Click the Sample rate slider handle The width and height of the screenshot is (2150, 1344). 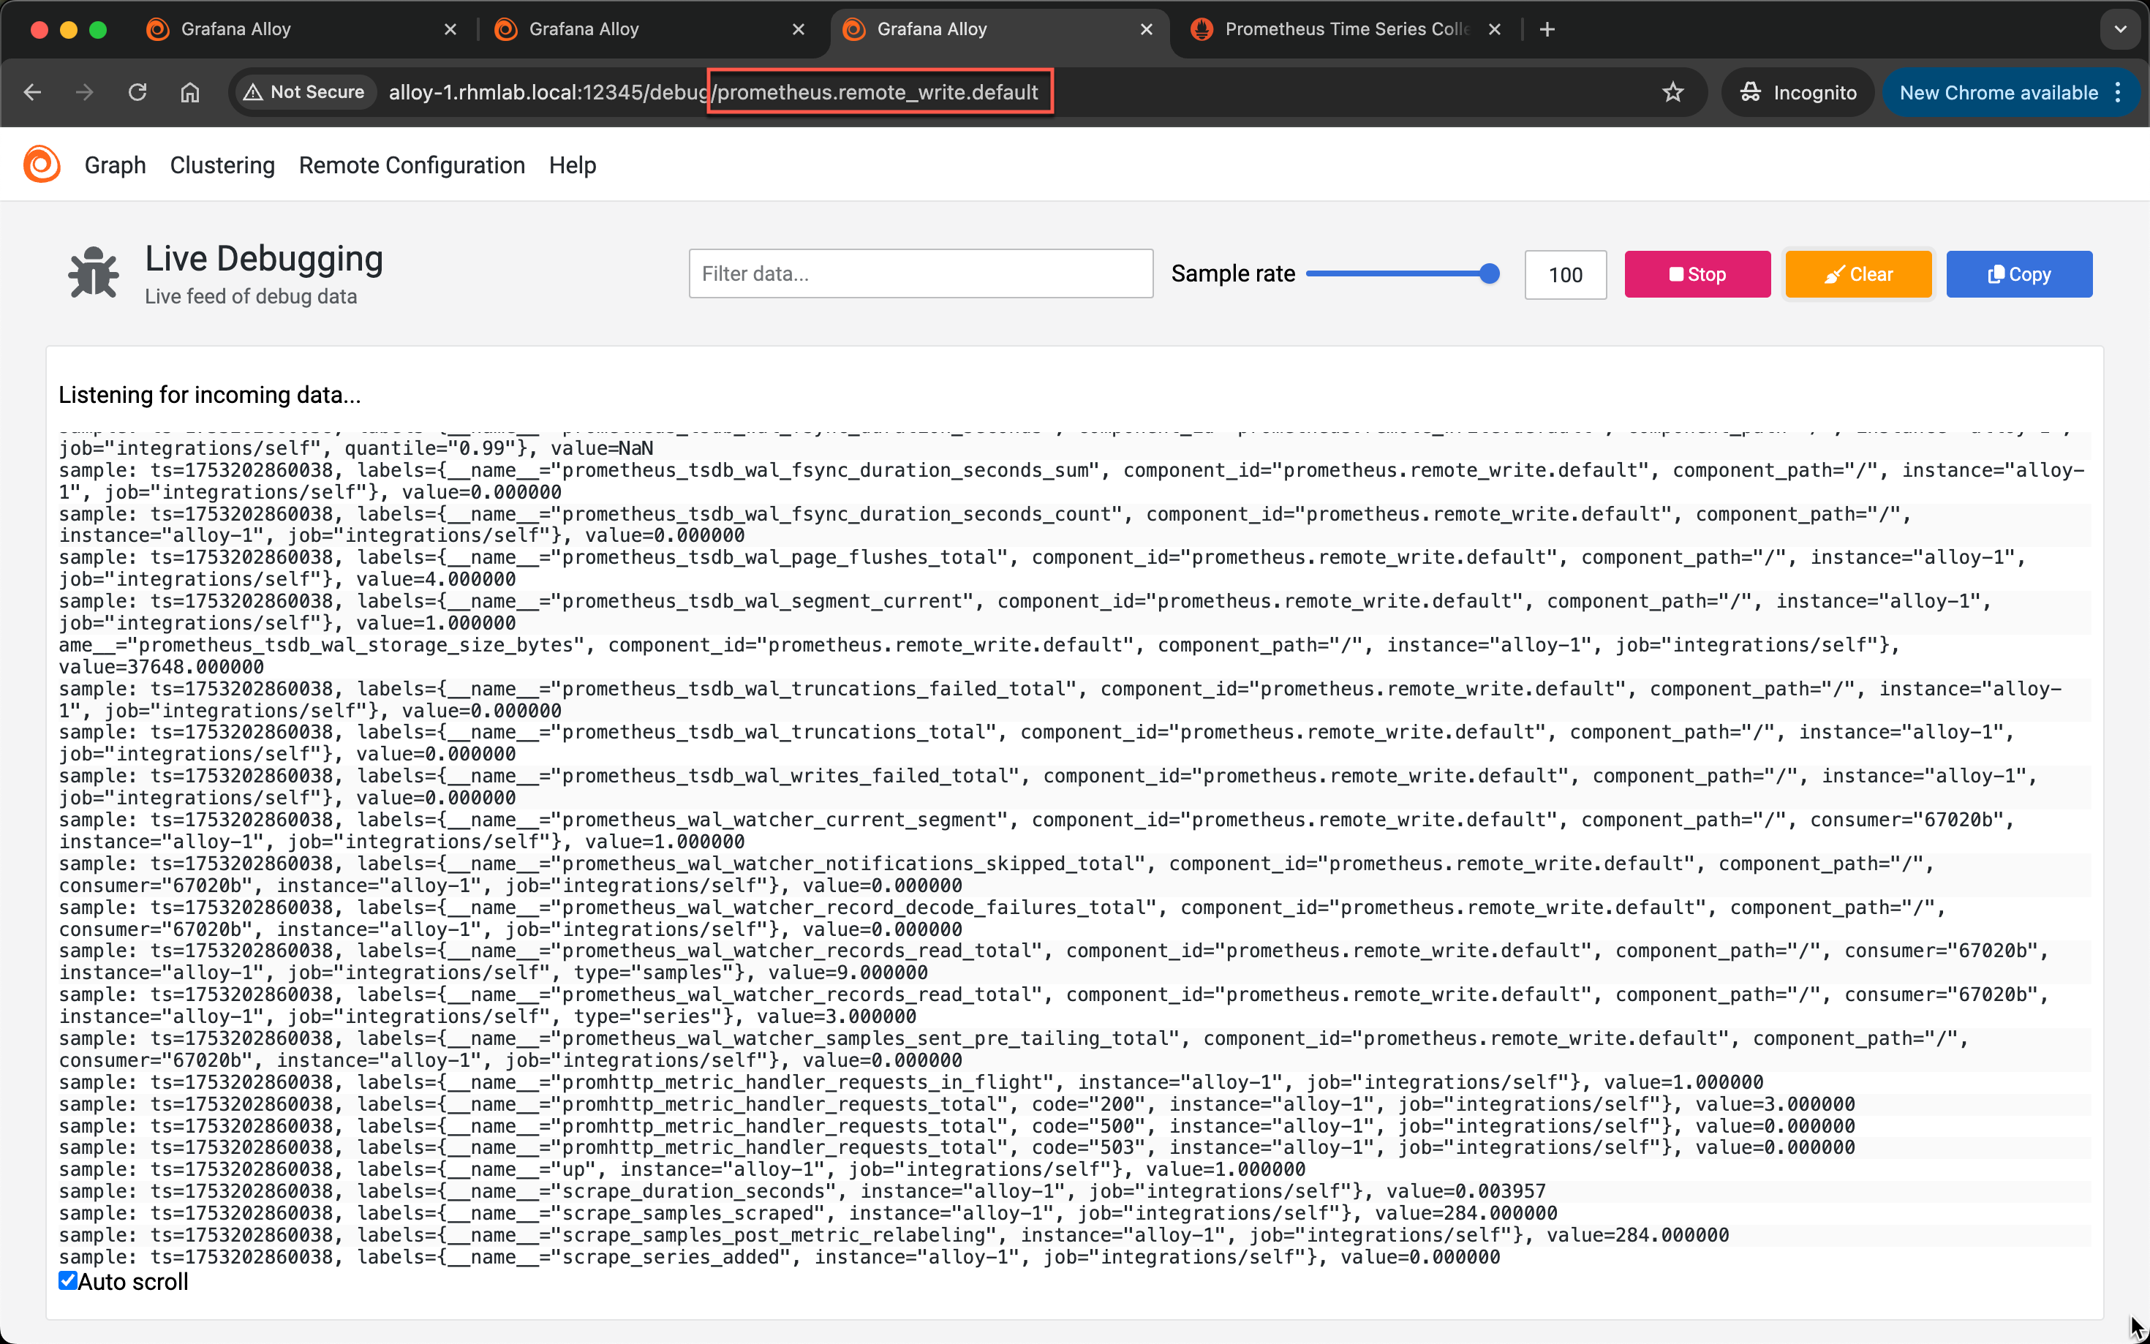tap(1490, 273)
